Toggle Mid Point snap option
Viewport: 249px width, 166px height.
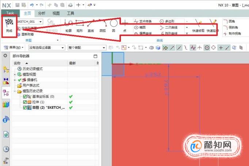pyautogui.click(x=179, y=48)
